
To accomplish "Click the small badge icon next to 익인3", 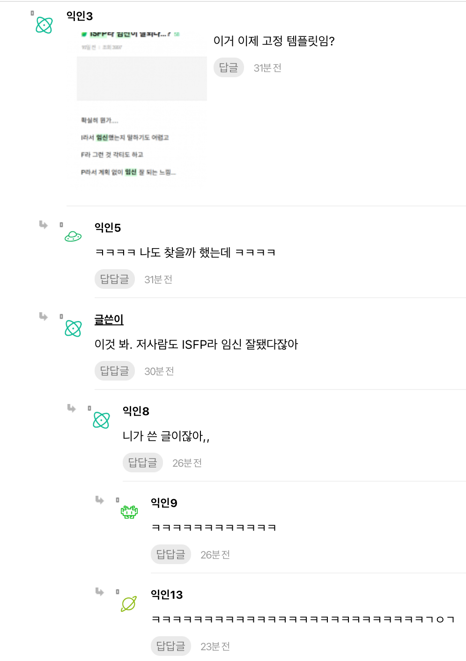I will click(x=32, y=12).
